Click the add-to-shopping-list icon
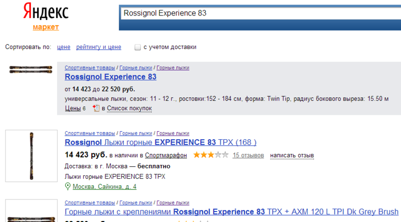Screen dimensions: 401x222 (x=96, y=108)
